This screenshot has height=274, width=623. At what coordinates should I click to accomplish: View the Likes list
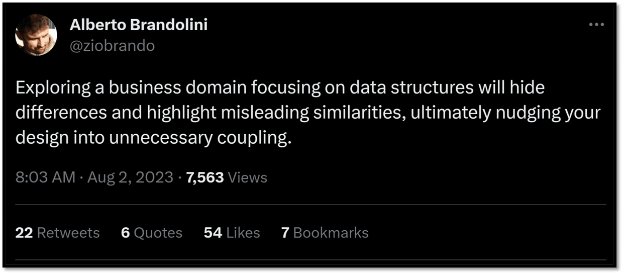coord(243,233)
